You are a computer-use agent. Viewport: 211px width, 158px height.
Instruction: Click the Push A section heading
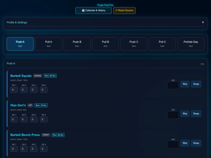(11, 64)
